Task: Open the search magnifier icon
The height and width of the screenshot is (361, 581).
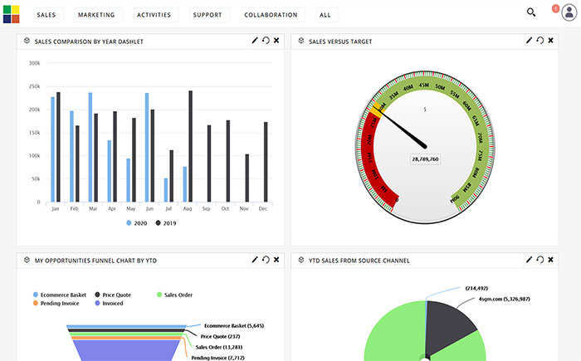Action: pos(531,12)
